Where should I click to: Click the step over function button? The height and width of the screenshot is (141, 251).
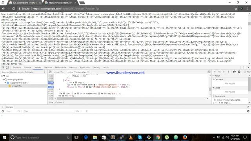pyautogui.click(x=219, y=72)
